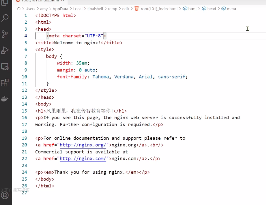The height and width of the screenshot is (205, 266).
Task: Click the 'Arial' font value
Action: tap(146, 77)
